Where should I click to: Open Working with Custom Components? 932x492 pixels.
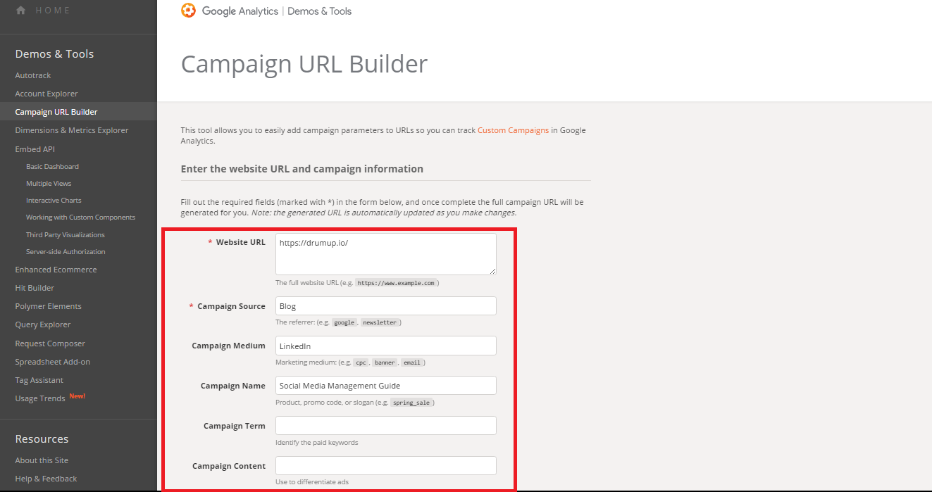[x=80, y=217]
